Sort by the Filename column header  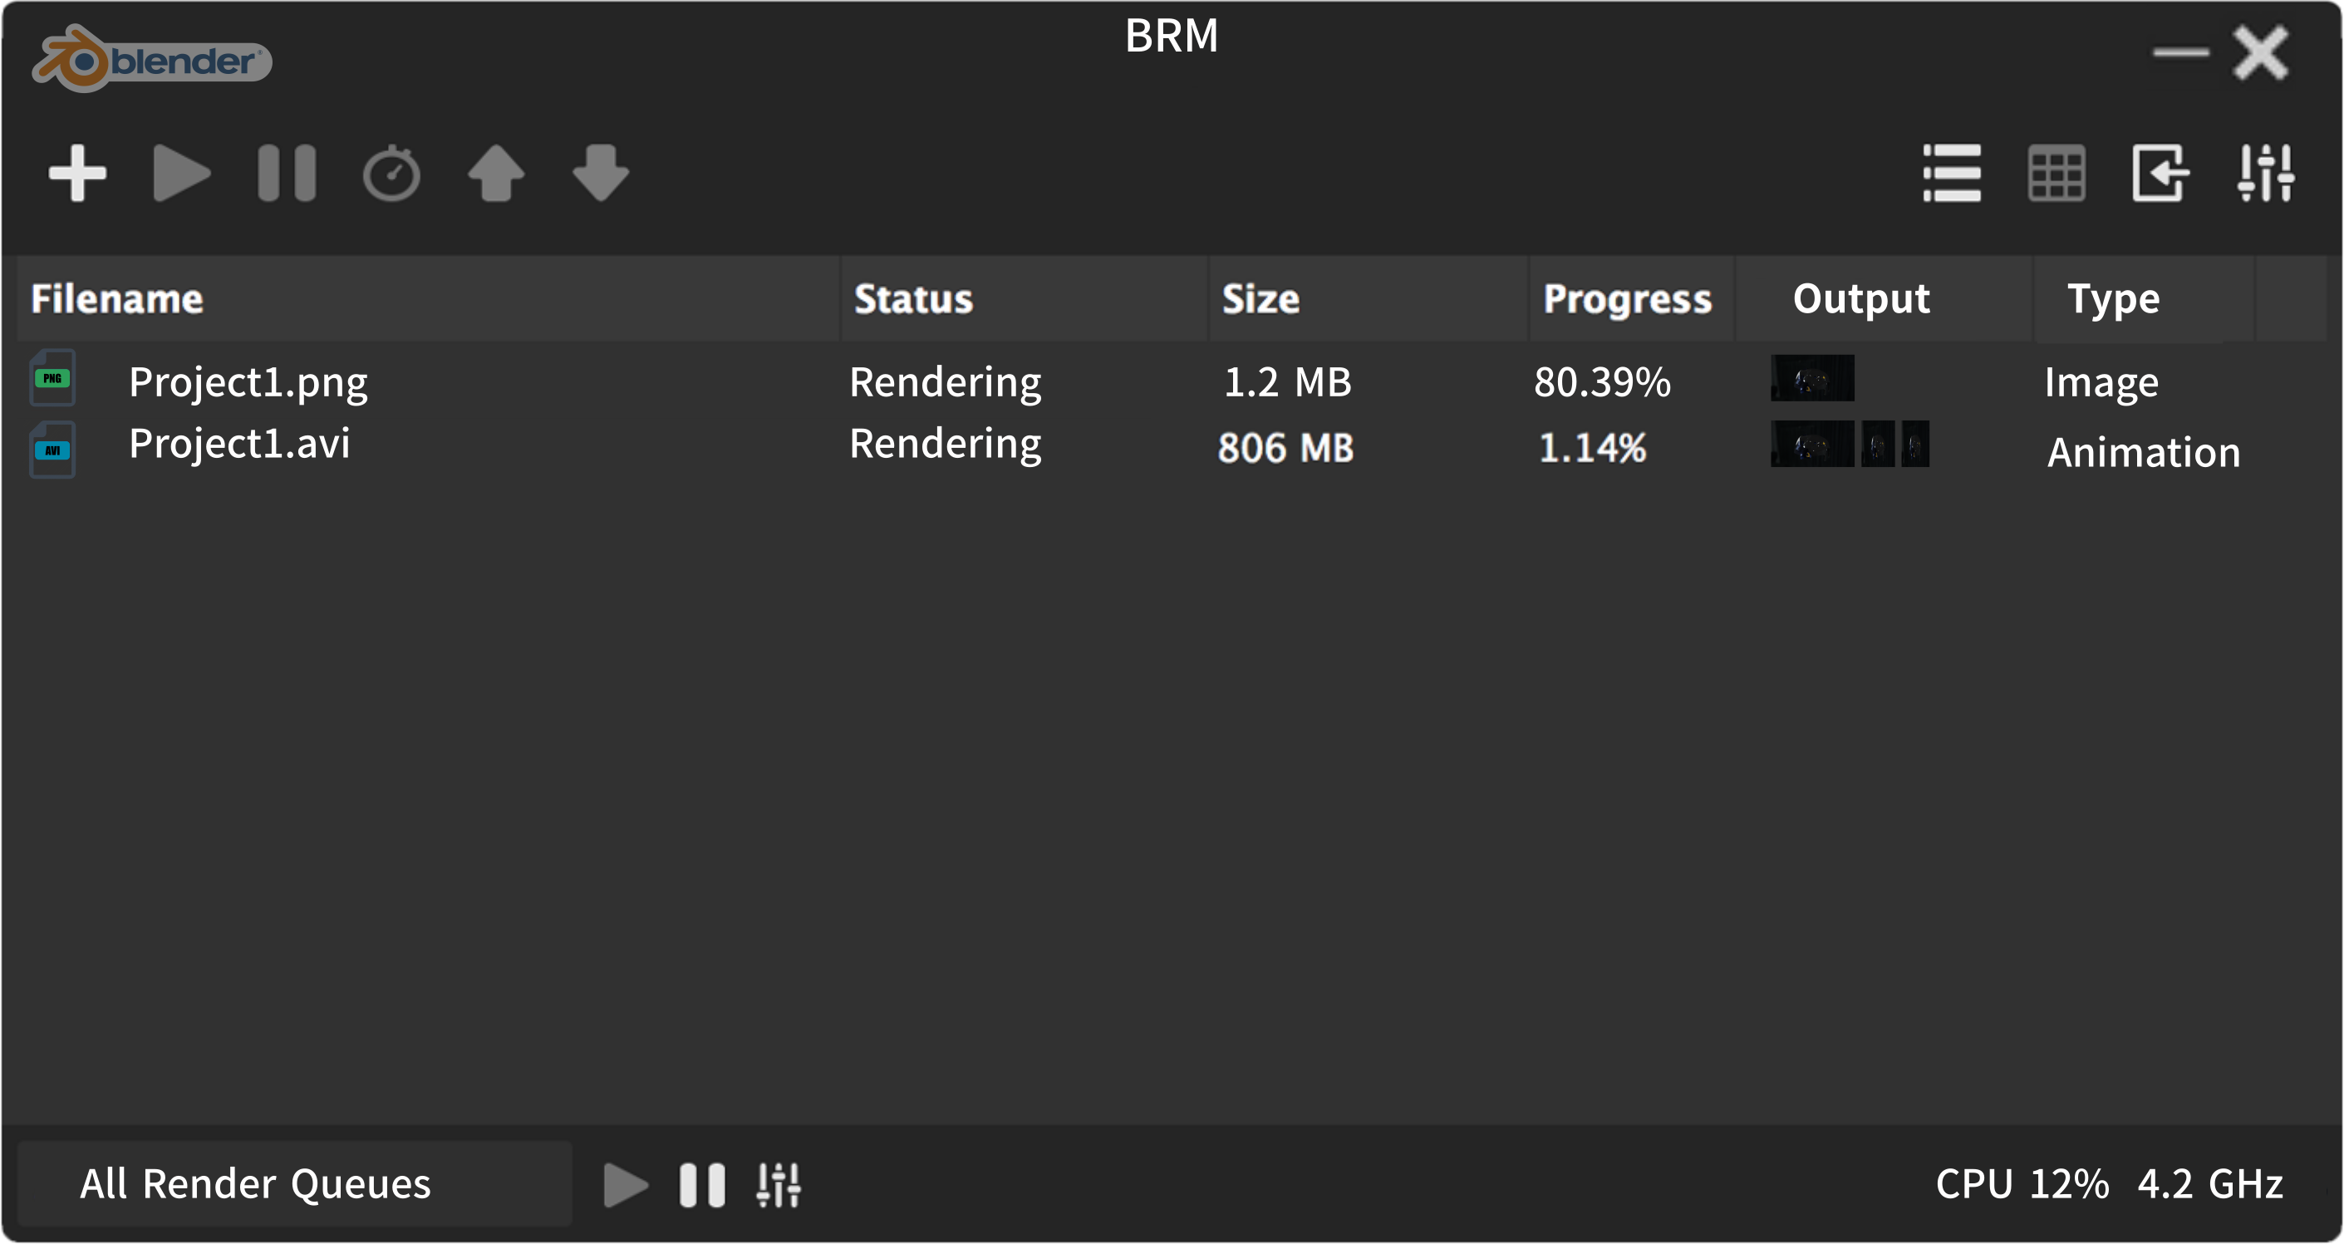[428, 298]
